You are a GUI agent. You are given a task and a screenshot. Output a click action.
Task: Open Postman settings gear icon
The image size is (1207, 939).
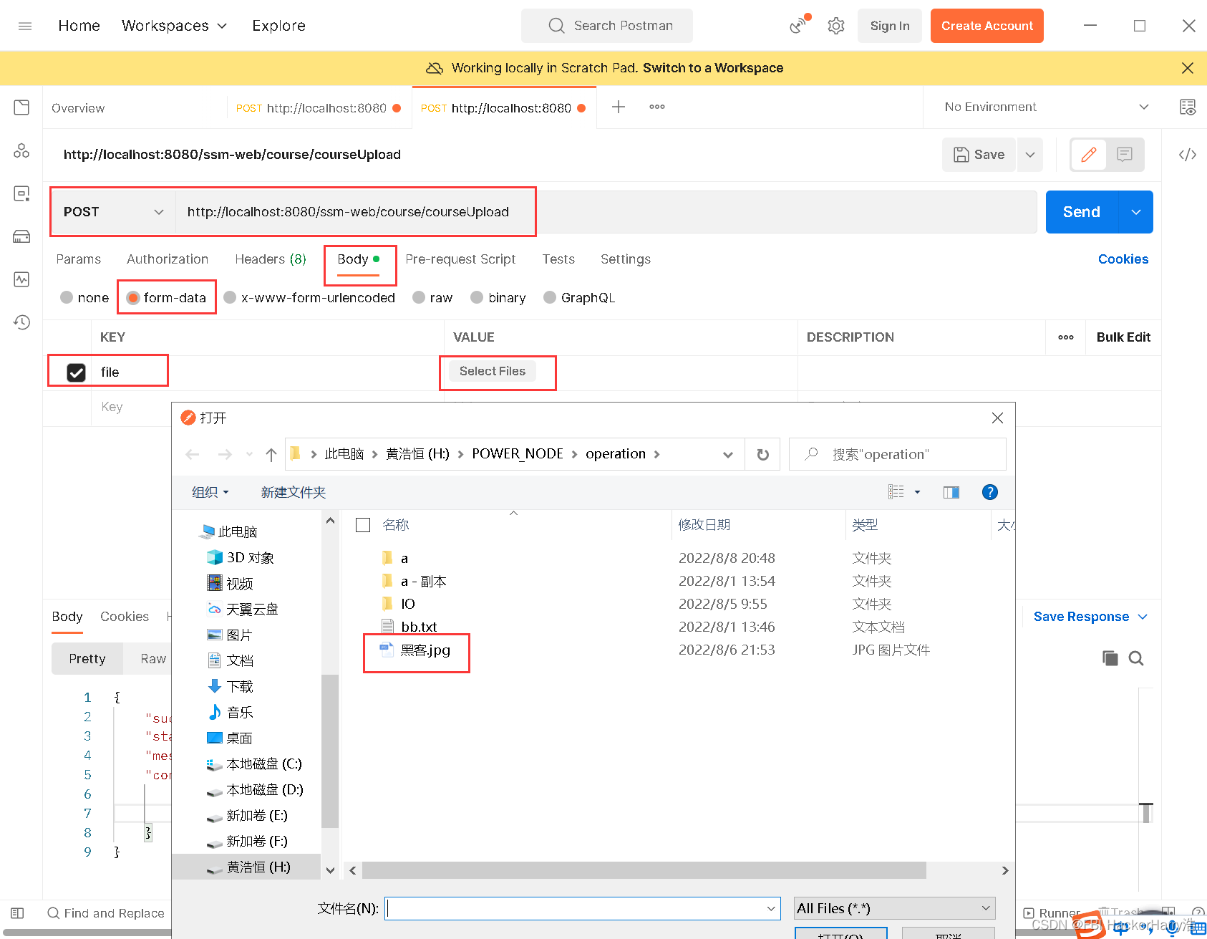coord(835,26)
